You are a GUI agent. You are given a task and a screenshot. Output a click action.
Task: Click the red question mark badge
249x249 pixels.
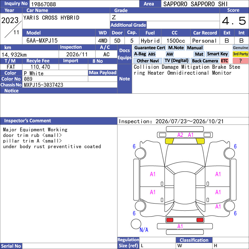(240, 61)
